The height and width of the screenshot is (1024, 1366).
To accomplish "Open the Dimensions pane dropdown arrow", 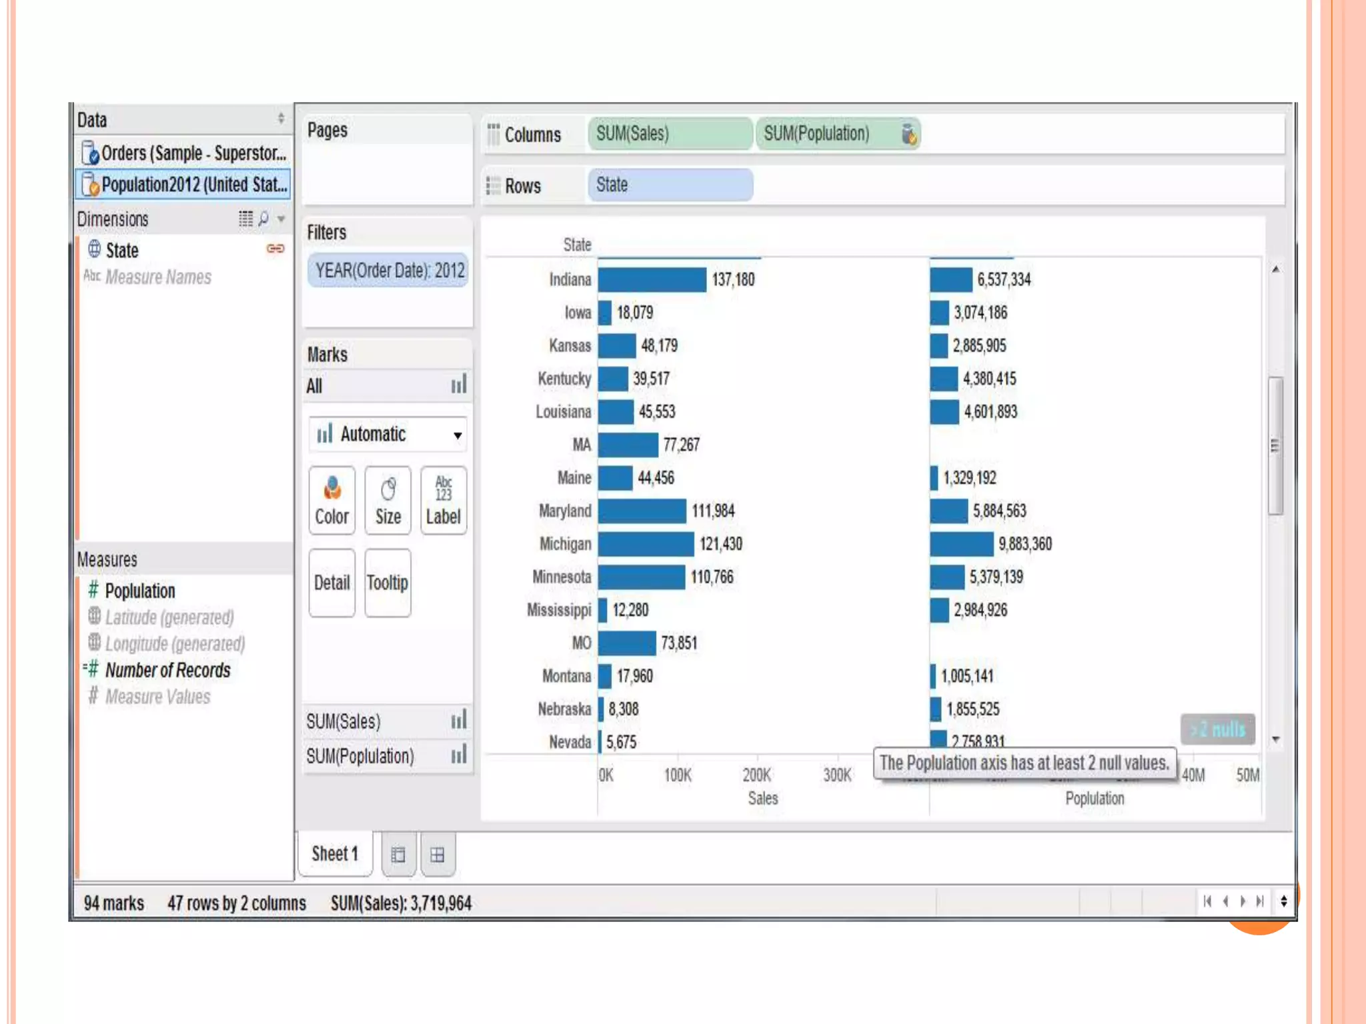I will [x=281, y=219].
